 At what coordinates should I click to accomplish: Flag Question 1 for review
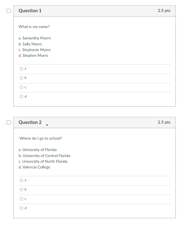9,11
